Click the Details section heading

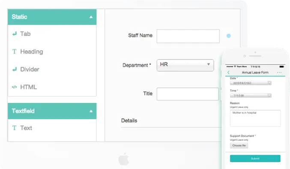[x=129, y=121]
